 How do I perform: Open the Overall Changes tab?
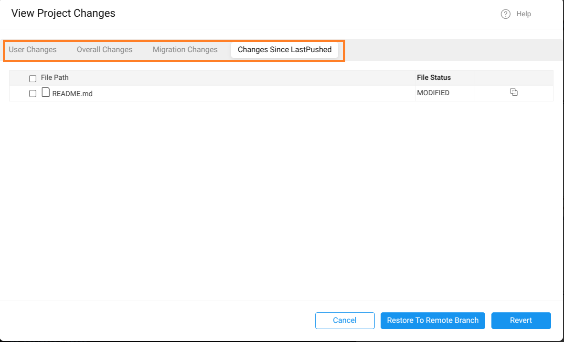coord(105,49)
